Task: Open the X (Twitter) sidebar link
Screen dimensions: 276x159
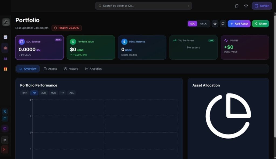Action: (5, 111)
